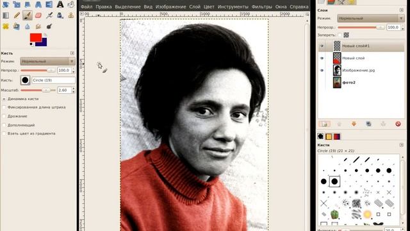Select the Rotate tool in the toolbox
410x231 pixels.
coord(6,4)
